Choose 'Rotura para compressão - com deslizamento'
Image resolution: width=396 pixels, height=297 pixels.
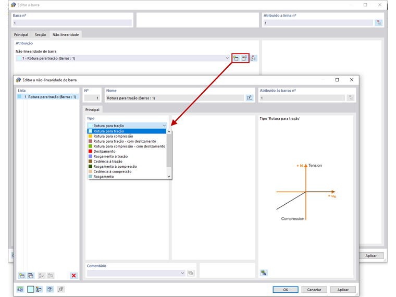[127, 146]
